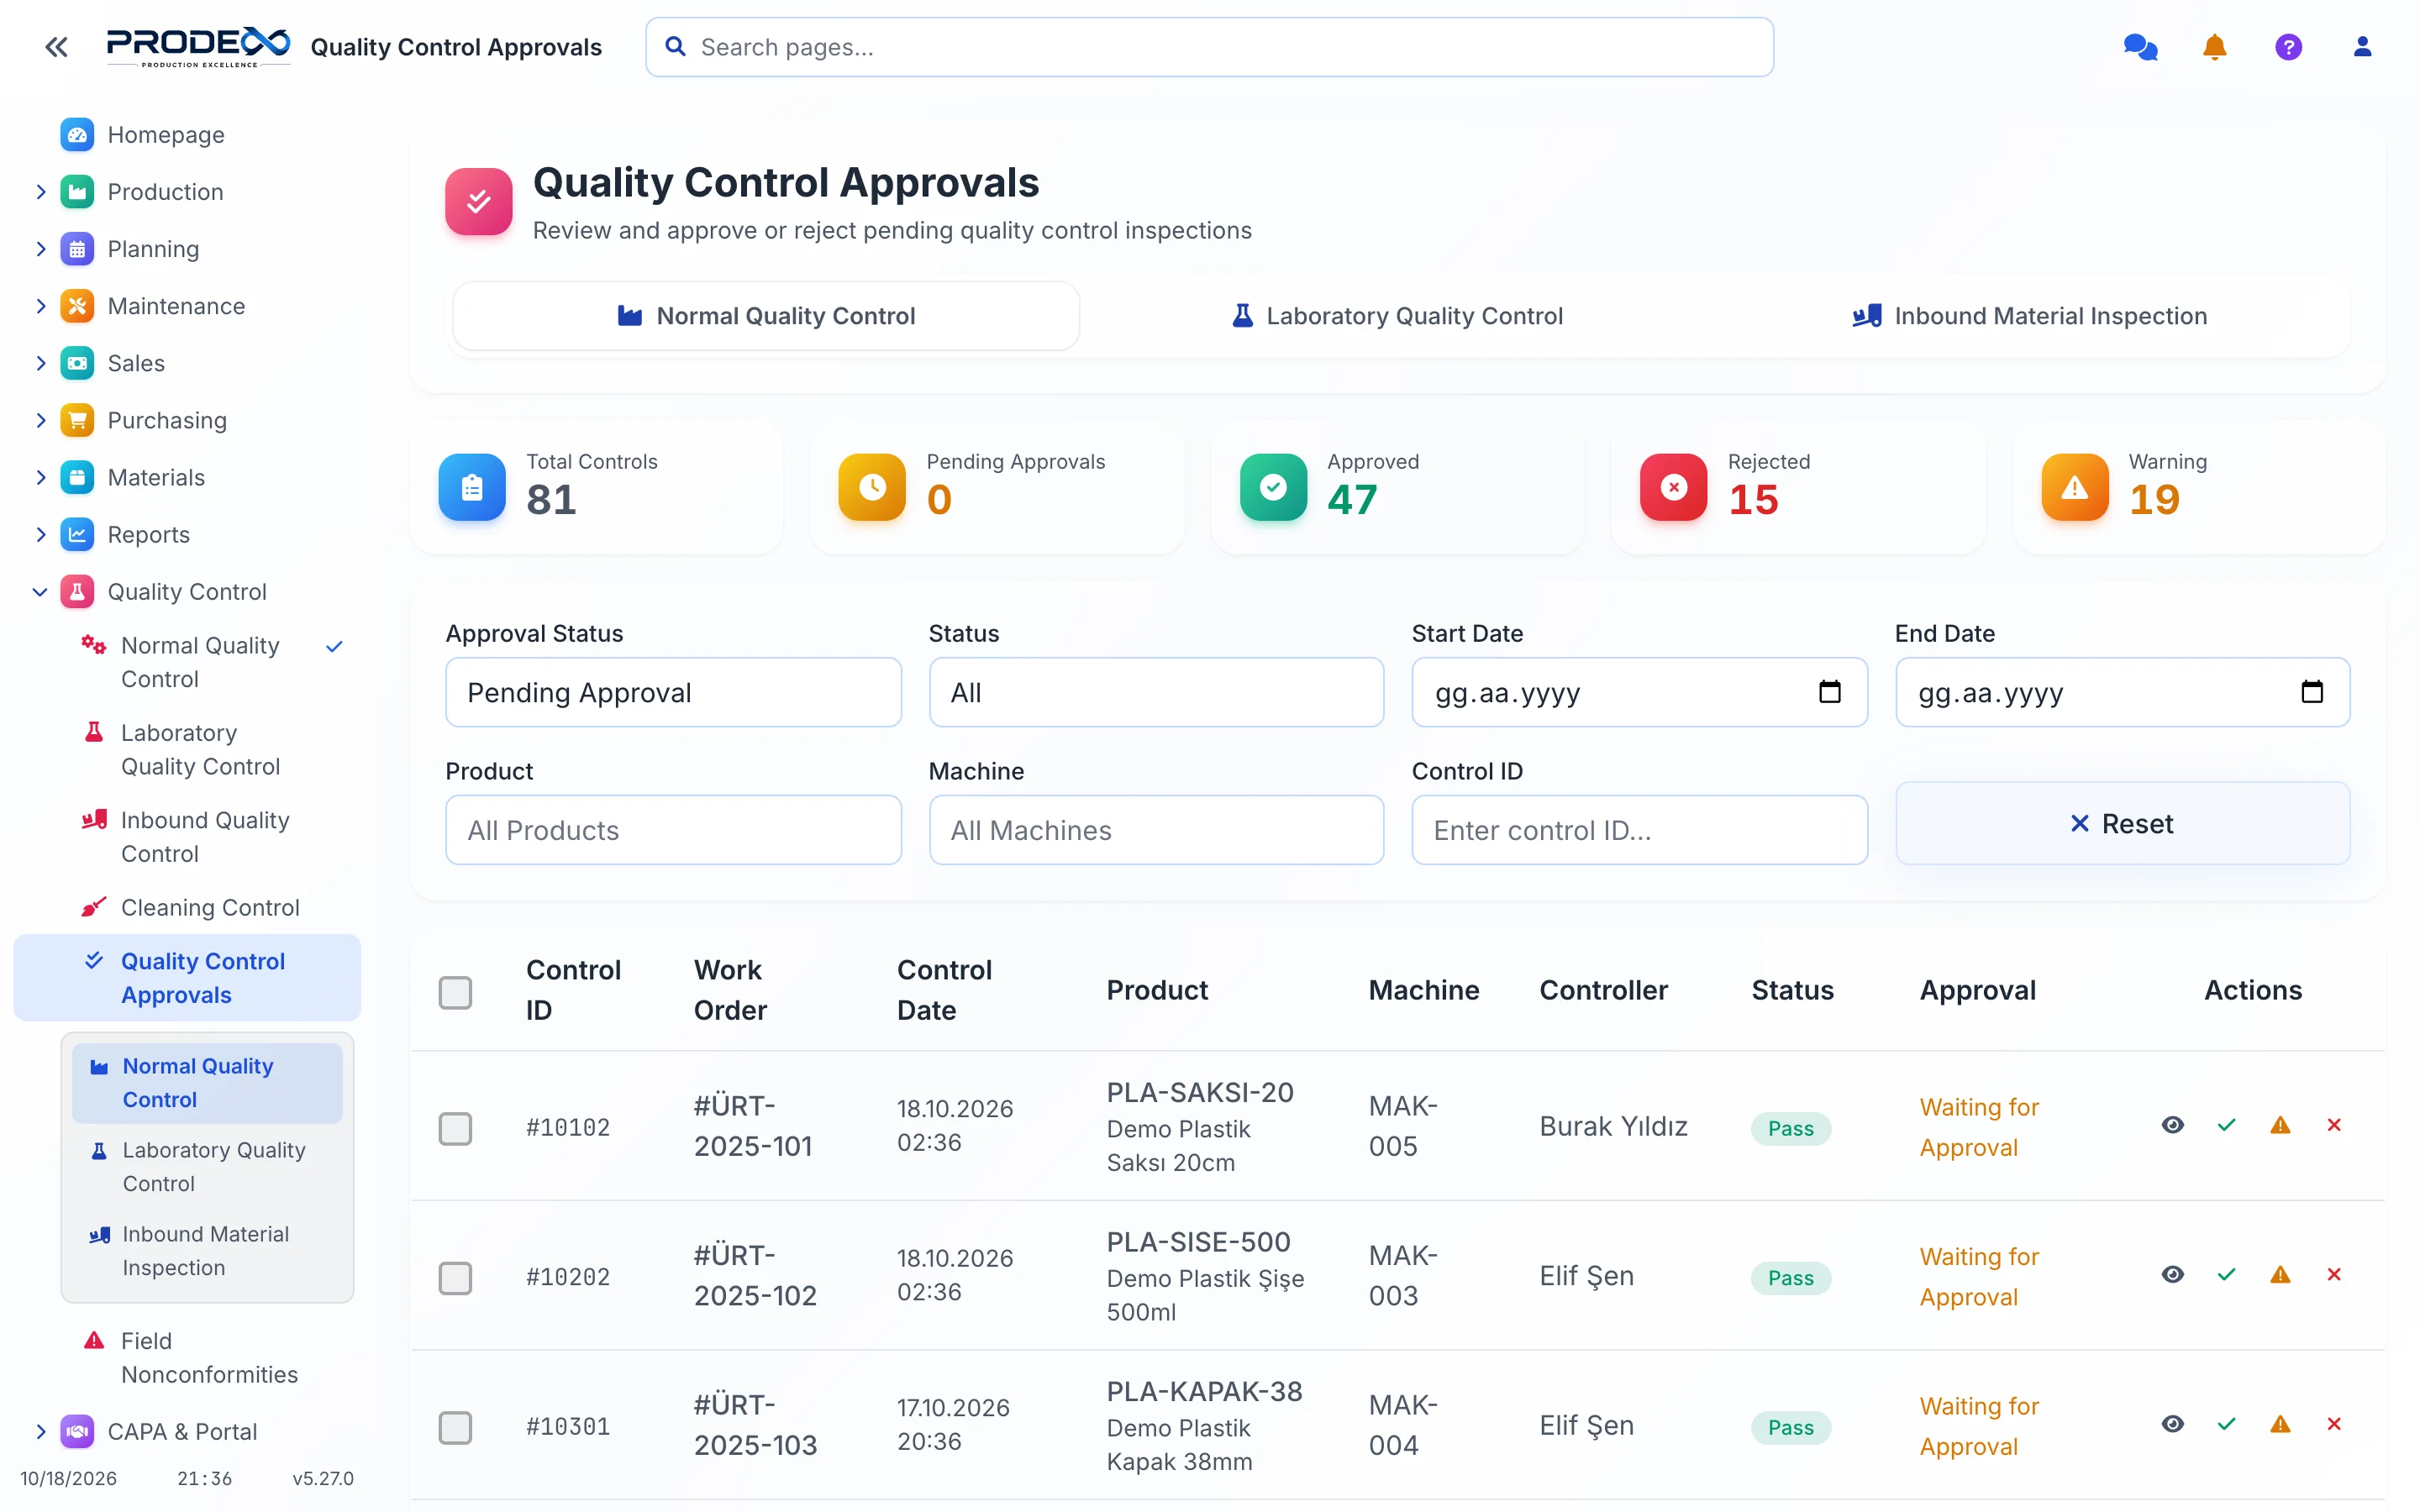Click the Purchasing cart icon
Image resolution: width=2420 pixels, height=1512 pixels.
point(77,420)
